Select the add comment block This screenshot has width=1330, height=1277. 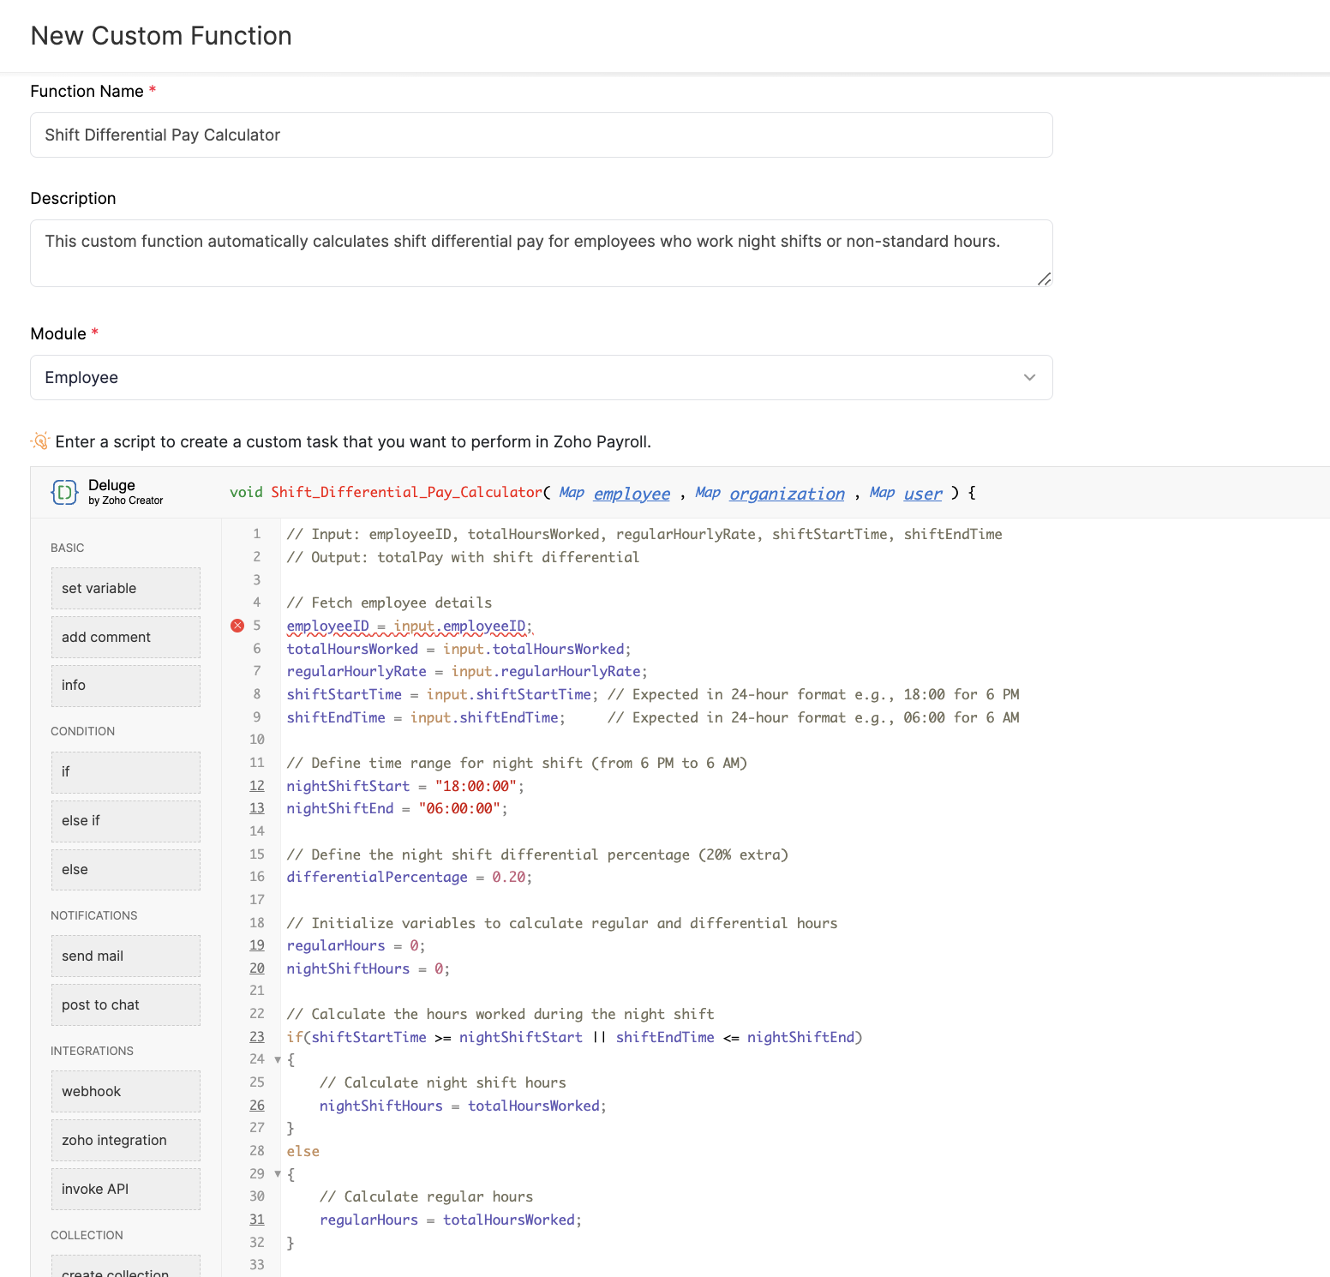pyautogui.click(x=125, y=638)
